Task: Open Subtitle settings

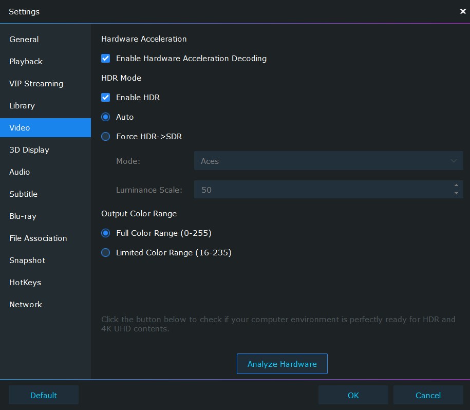Action: [45, 194]
